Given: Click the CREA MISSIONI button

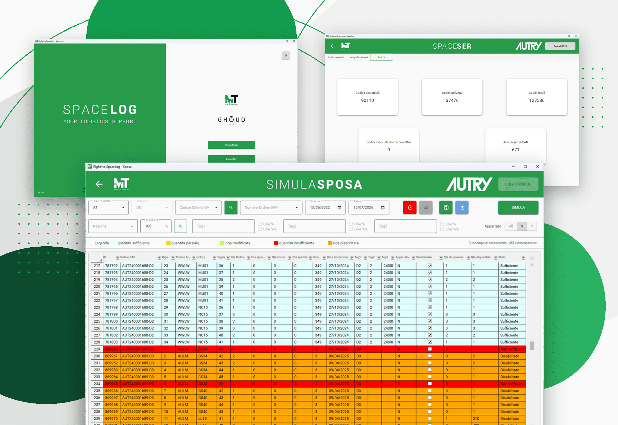Looking at the screenshot, I should point(518,184).
